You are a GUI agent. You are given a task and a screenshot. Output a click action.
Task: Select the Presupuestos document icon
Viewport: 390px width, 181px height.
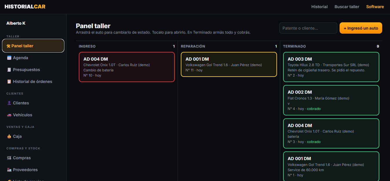point(9,70)
